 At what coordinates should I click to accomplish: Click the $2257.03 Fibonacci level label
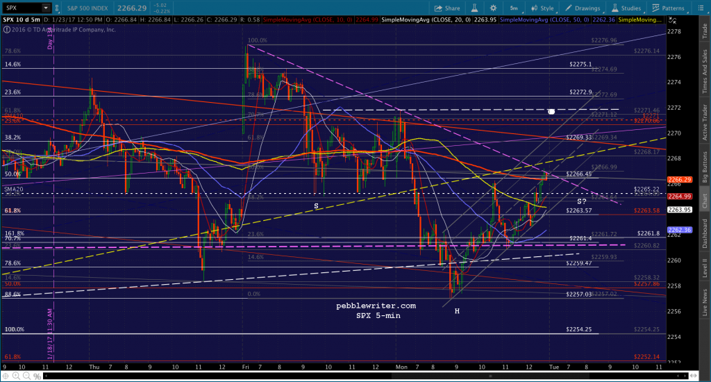click(578, 294)
